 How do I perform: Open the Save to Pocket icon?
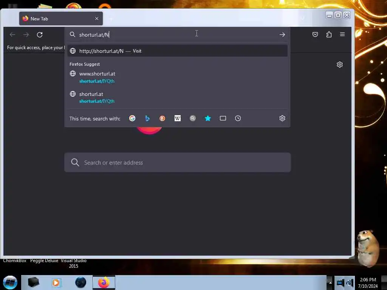coord(315,34)
